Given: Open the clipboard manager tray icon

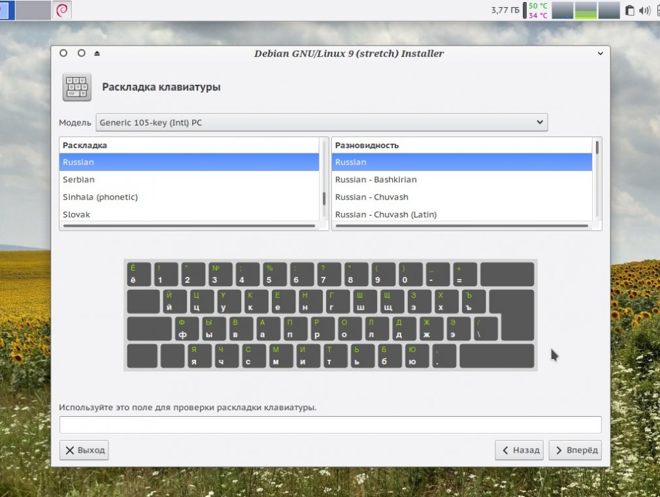Looking at the screenshot, I should point(629,10).
